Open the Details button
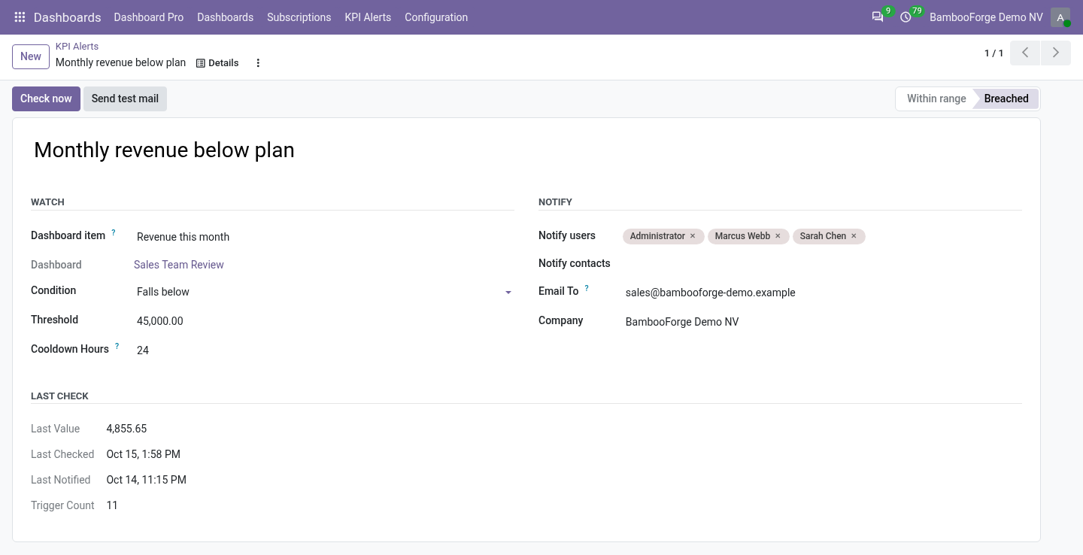 point(217,63)
